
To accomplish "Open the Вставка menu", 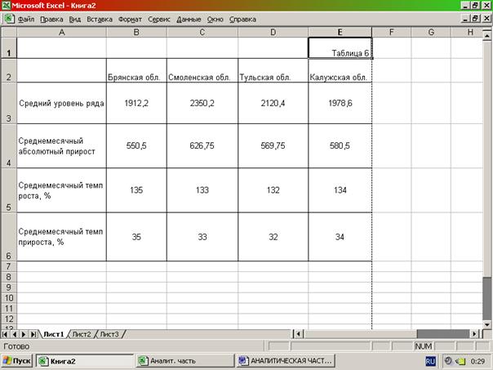I will (x=100, y=17).
